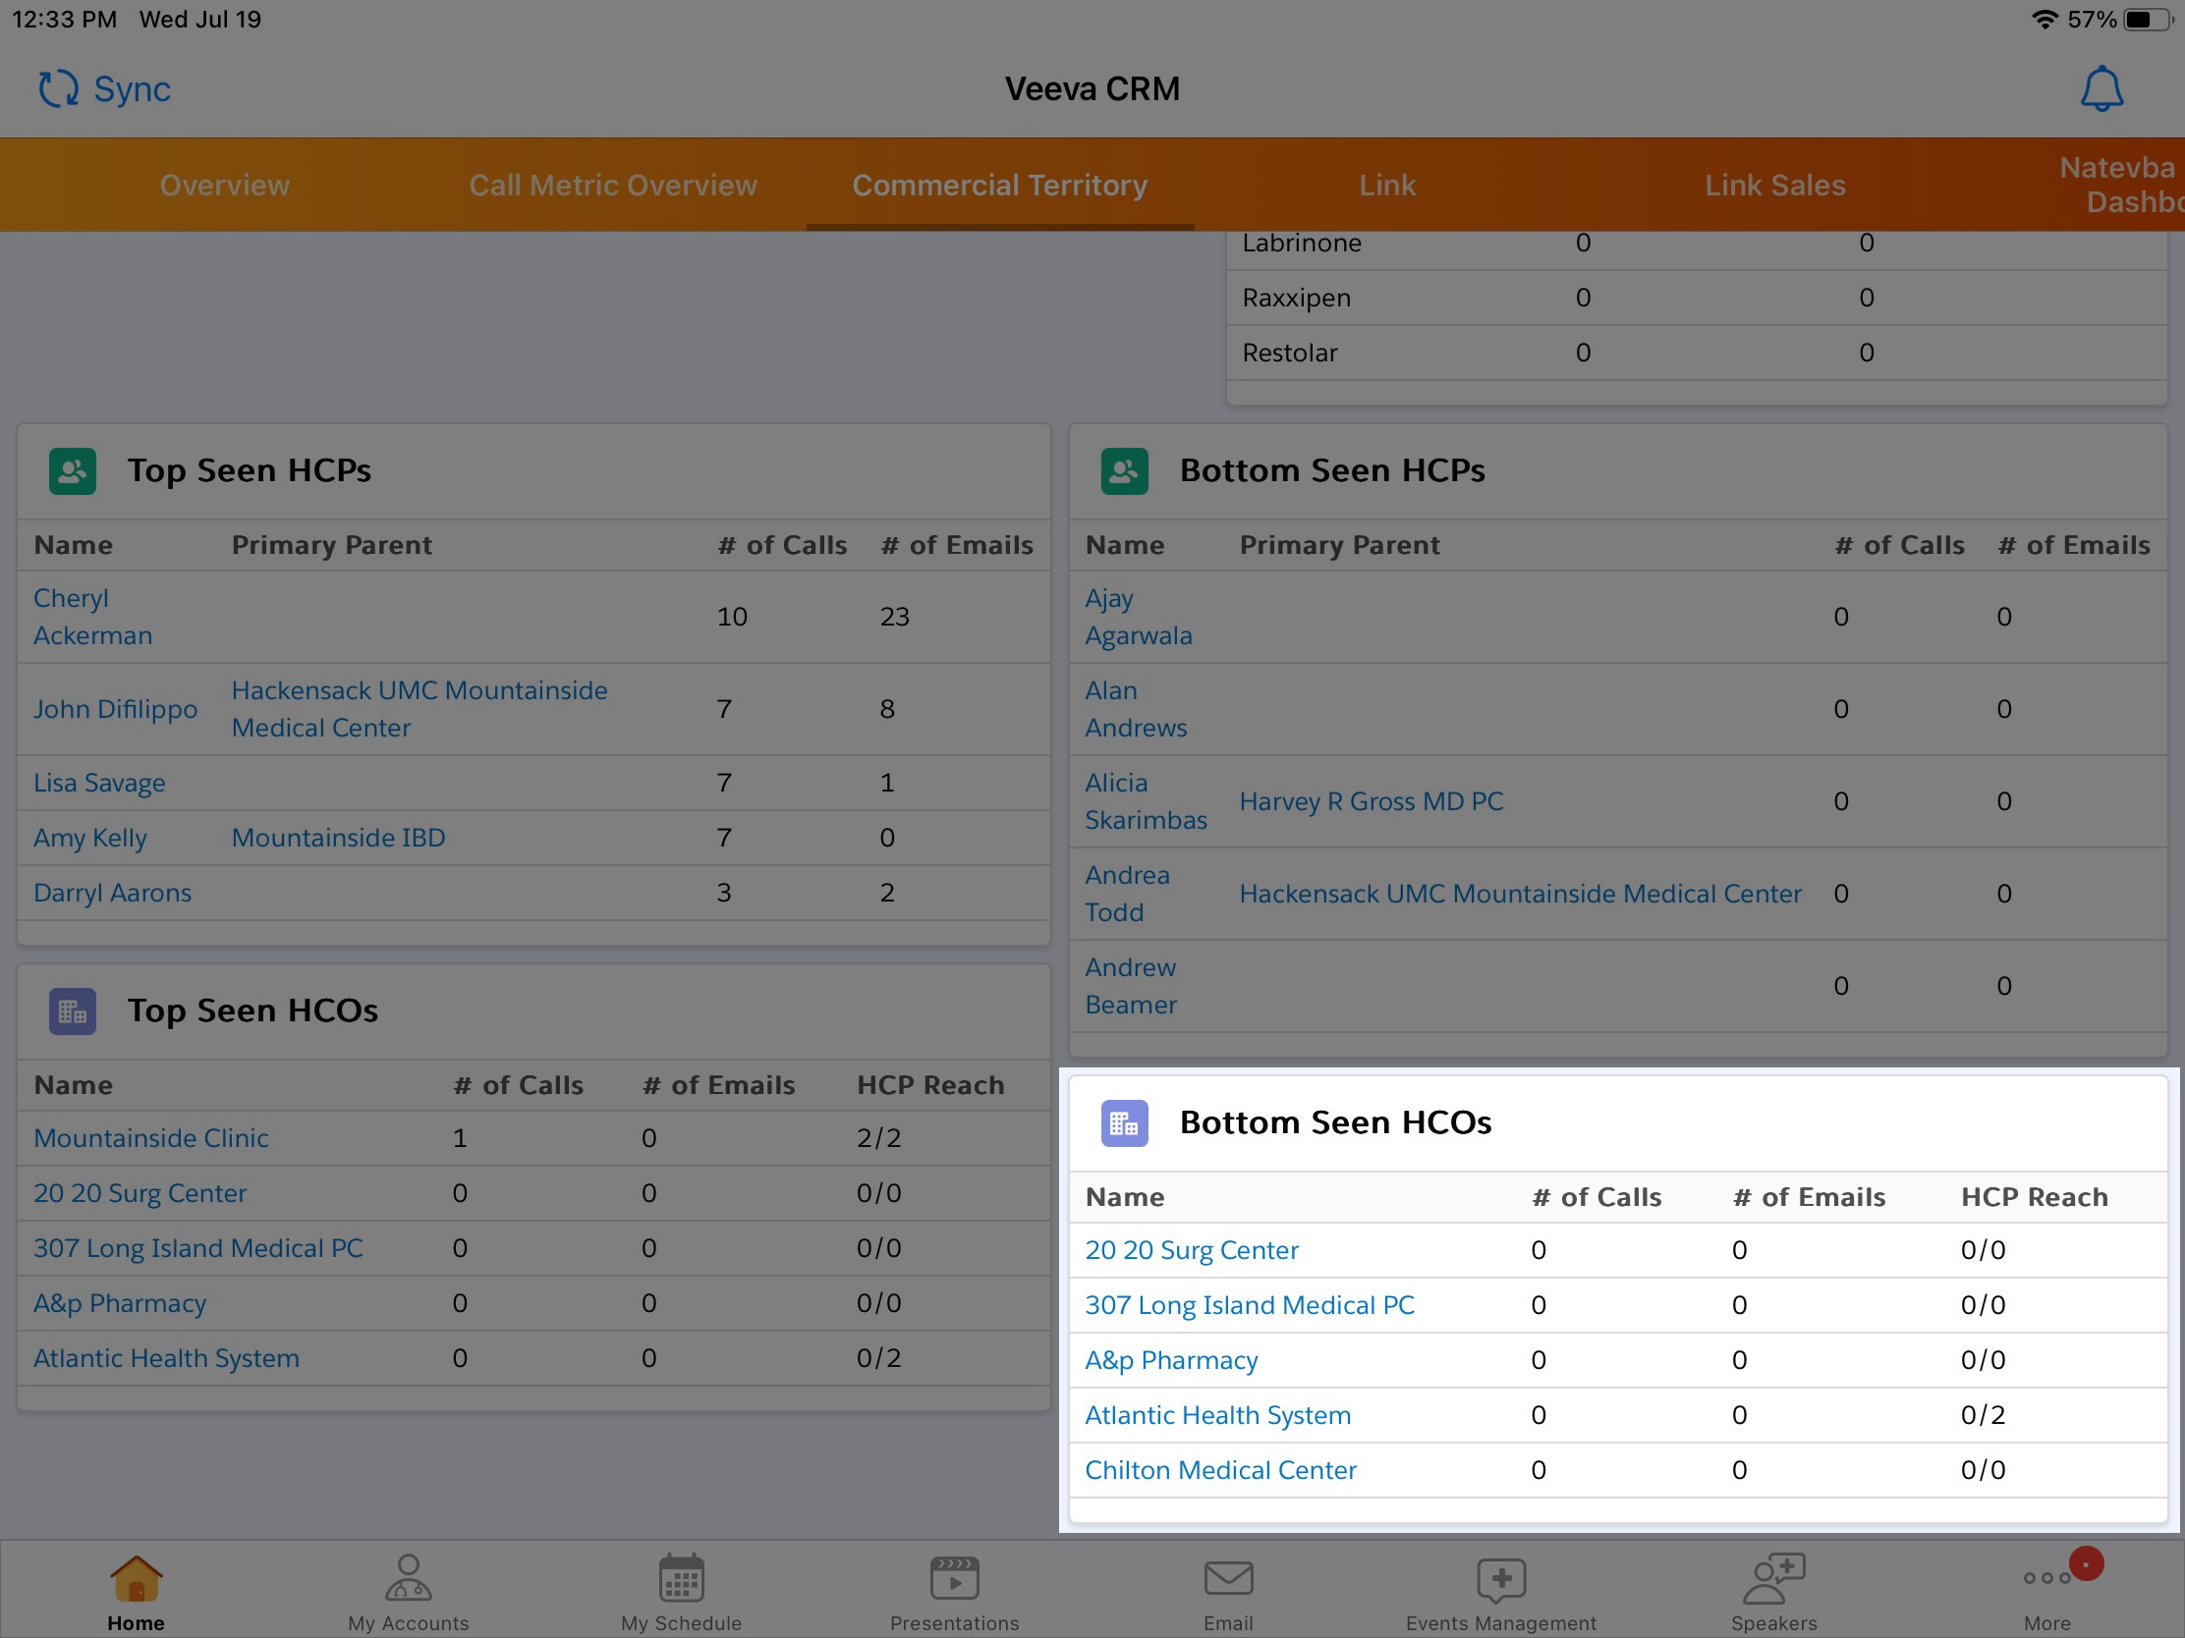Click the Bottom Seen HCOs building icon

coord(1124,1122)
